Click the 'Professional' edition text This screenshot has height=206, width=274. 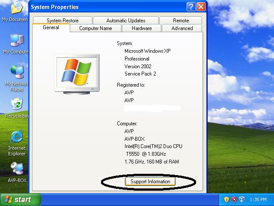point(137,59)
